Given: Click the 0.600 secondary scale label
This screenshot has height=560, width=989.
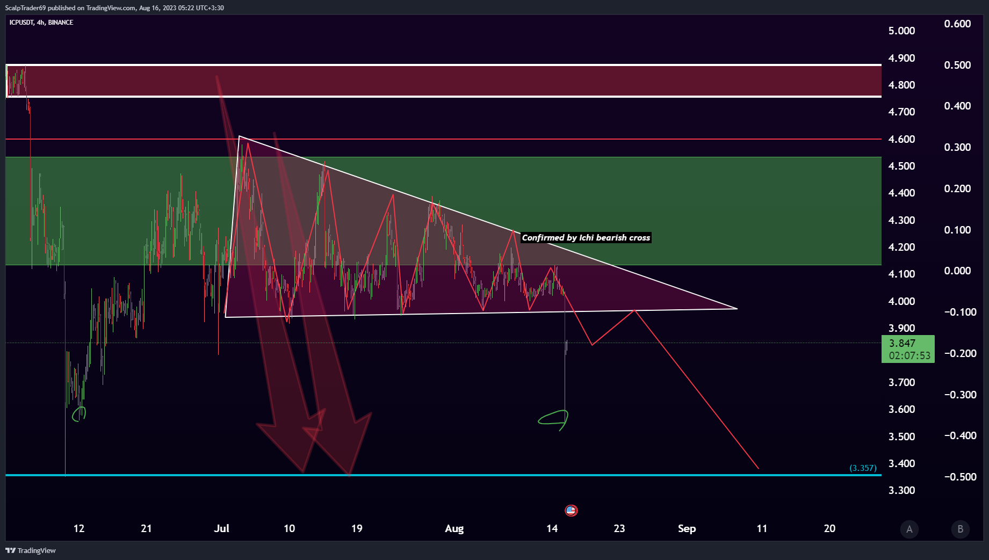Looking at the screenshot, I should (x=957, y=24).
